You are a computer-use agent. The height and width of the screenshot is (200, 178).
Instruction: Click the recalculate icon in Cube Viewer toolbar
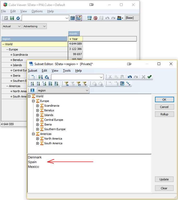click(x=18, y=18)
